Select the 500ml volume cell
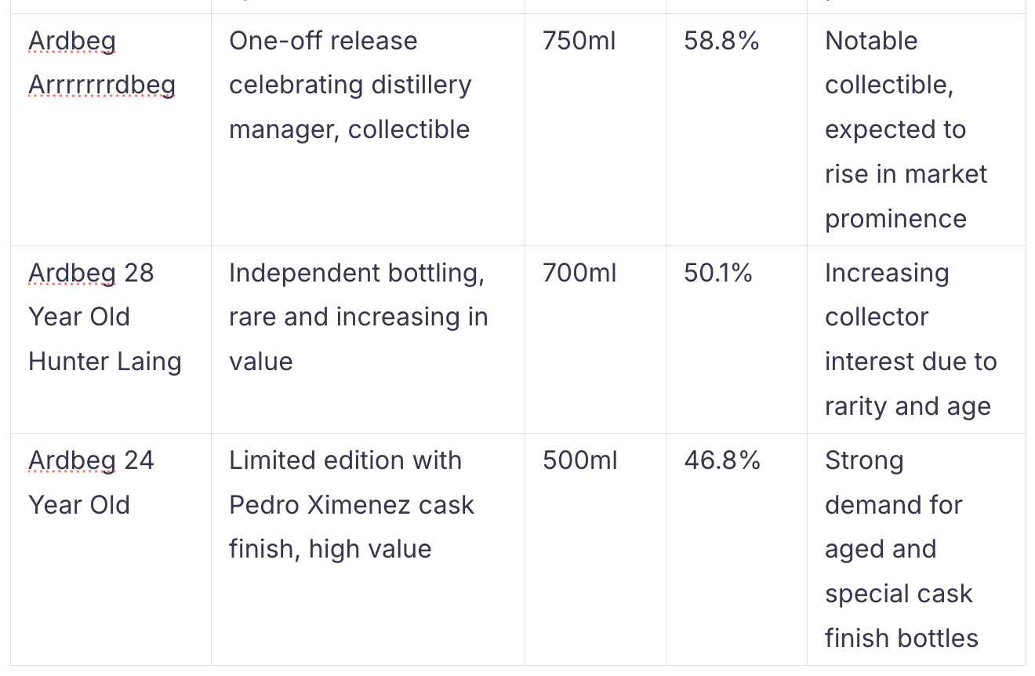 [x=595, y=549]
